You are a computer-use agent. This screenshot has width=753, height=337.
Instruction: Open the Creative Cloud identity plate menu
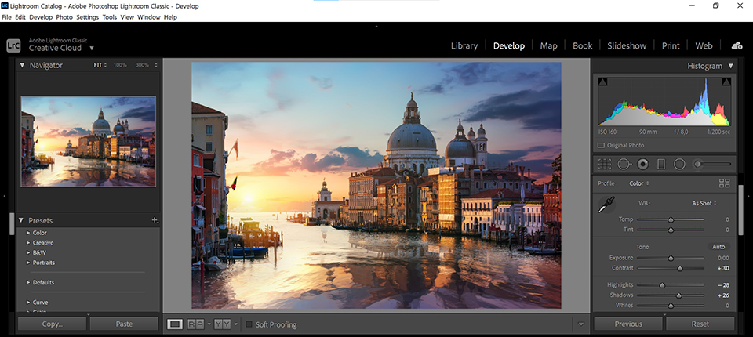coord(91,48)
